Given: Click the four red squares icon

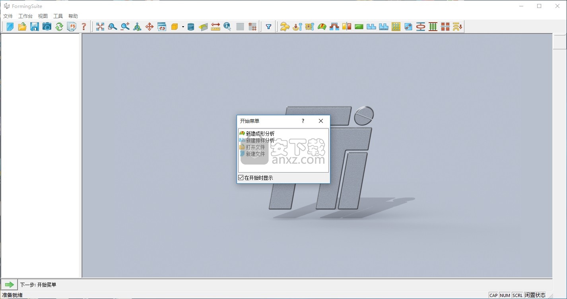Looking at the screenshot, I should 445,27.
